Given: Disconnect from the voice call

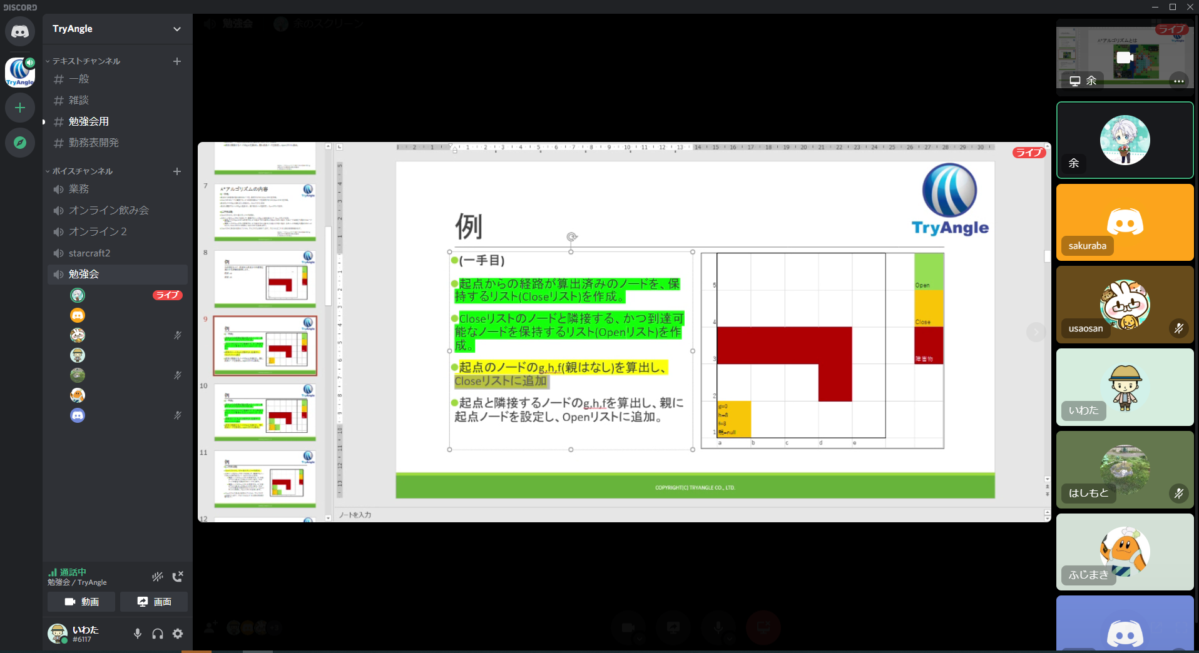Looking at the screenshot, I should (x=178, y=576).
